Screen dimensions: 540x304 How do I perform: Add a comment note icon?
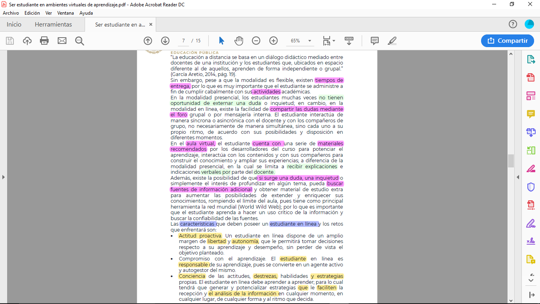[374, 41]
